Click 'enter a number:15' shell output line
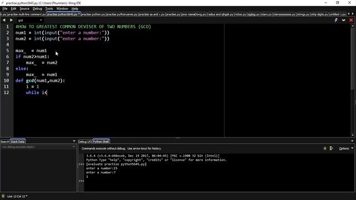Screen dimensions: 356x200 102,168
